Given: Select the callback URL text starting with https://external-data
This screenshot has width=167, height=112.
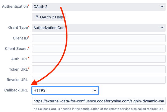Looking at the screenshot, I should coord(98,101).
